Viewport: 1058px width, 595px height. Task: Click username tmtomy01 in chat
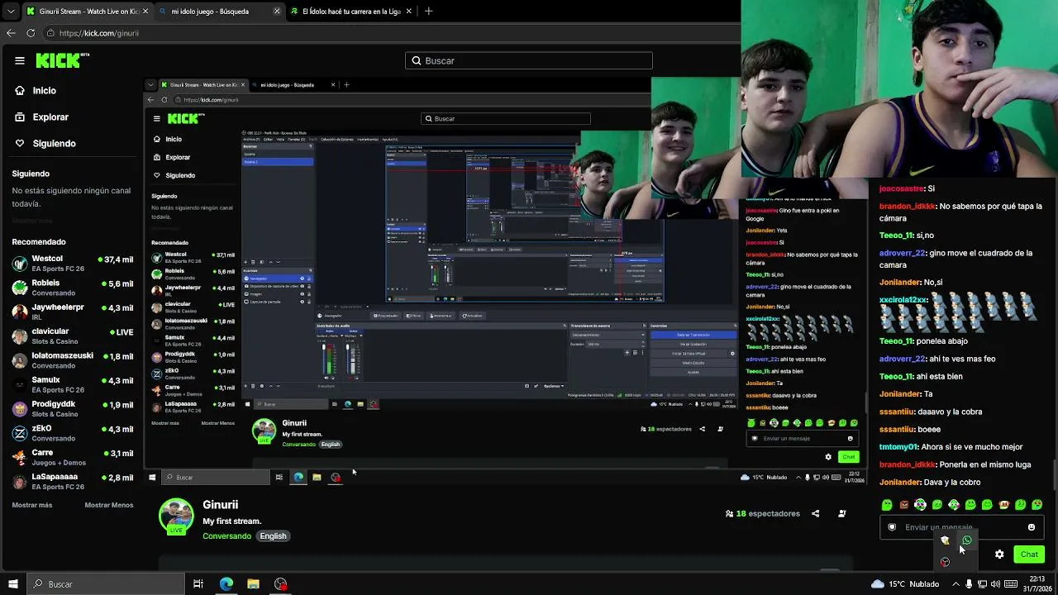(898, 447)
